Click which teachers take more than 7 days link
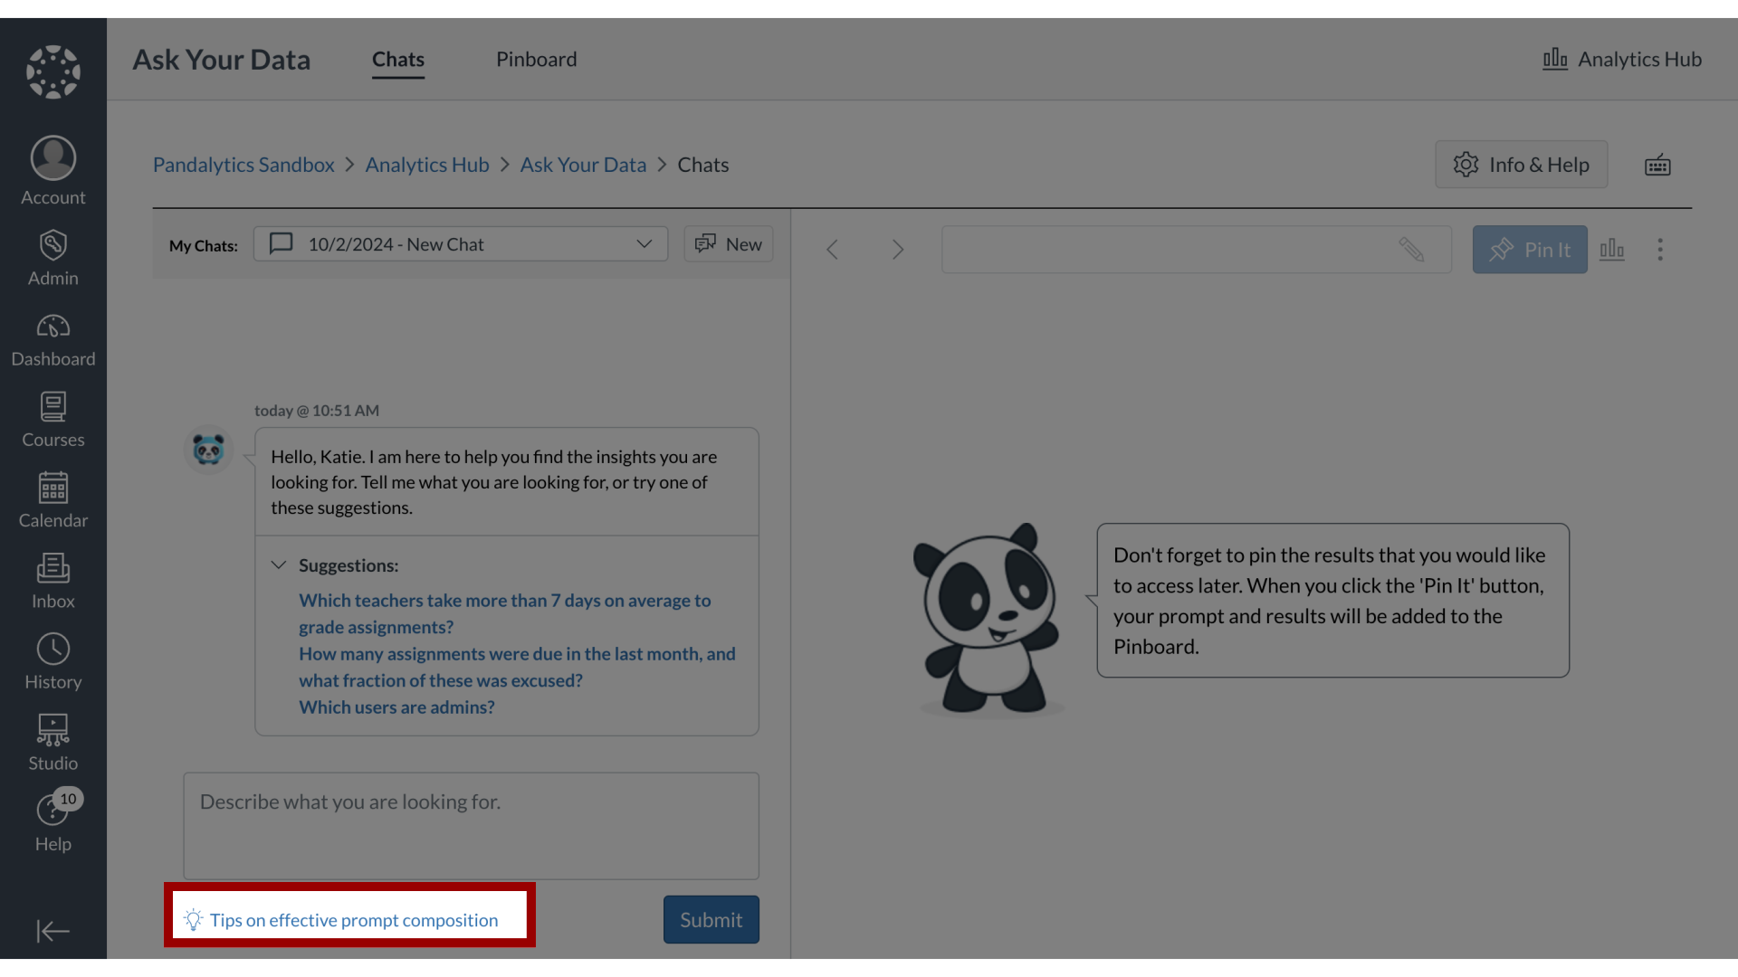1738x977 pixels. (x=505, y=613)
